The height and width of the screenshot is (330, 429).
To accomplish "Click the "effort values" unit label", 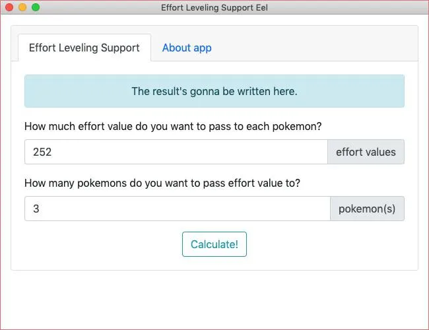I will tap(366, 152).
